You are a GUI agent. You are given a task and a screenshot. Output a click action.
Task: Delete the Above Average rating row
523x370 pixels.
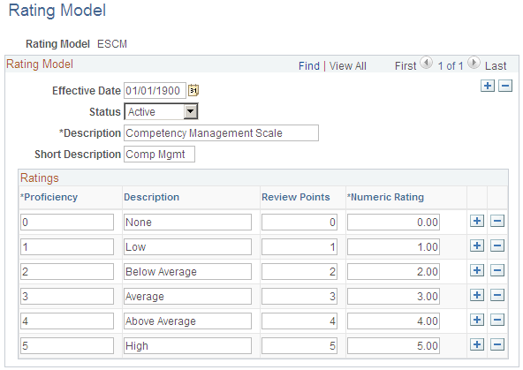click(497, 320)
